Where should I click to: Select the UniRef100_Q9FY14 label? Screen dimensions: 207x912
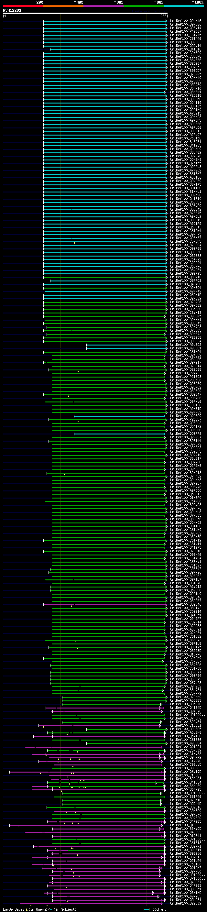186,28
